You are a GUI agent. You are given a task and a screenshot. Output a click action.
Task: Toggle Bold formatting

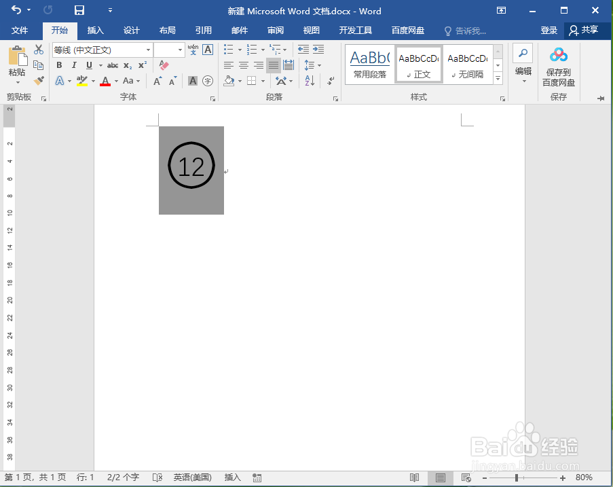(59, 65)
